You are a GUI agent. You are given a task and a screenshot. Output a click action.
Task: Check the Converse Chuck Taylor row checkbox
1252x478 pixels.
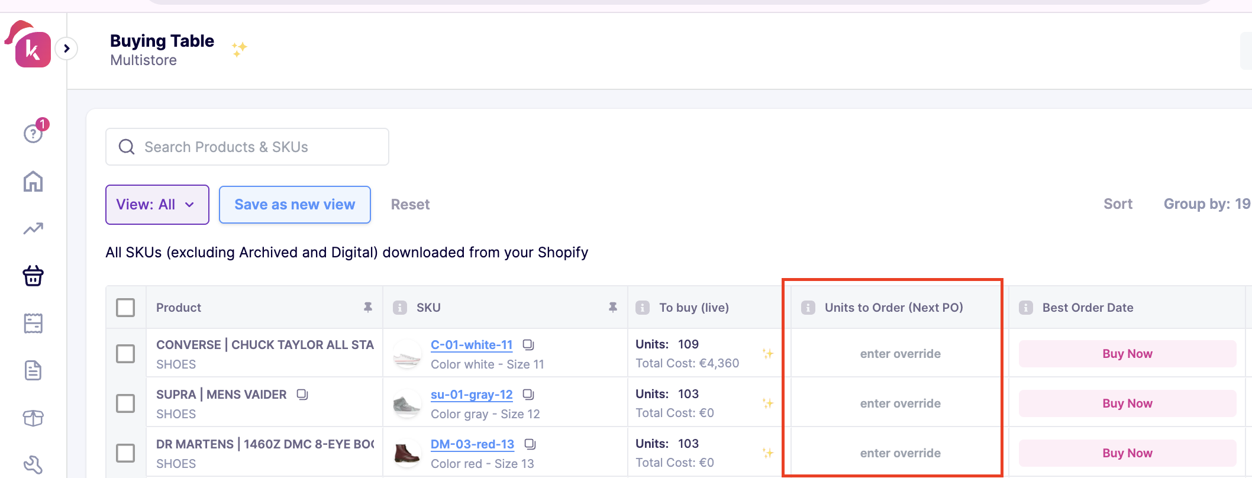(x=125, y=354)
